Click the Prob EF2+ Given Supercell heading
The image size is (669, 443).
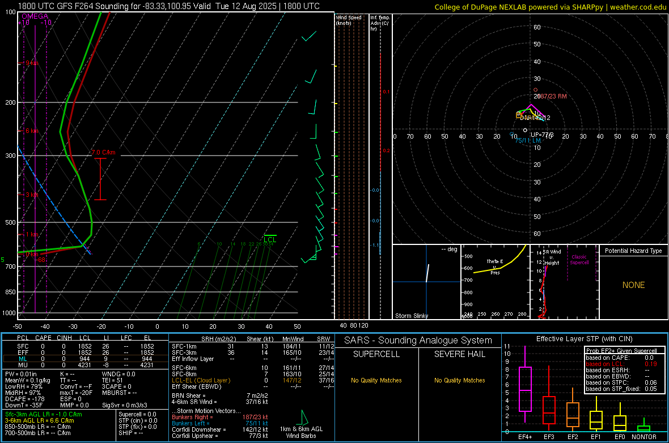tap(621, 351)
